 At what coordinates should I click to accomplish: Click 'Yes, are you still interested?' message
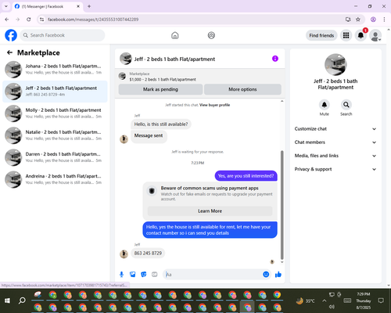coord(246,176)
